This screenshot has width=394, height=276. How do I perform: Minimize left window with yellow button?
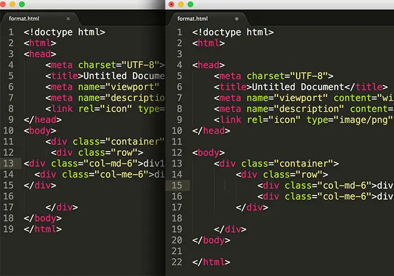click(x=12, y=5)
